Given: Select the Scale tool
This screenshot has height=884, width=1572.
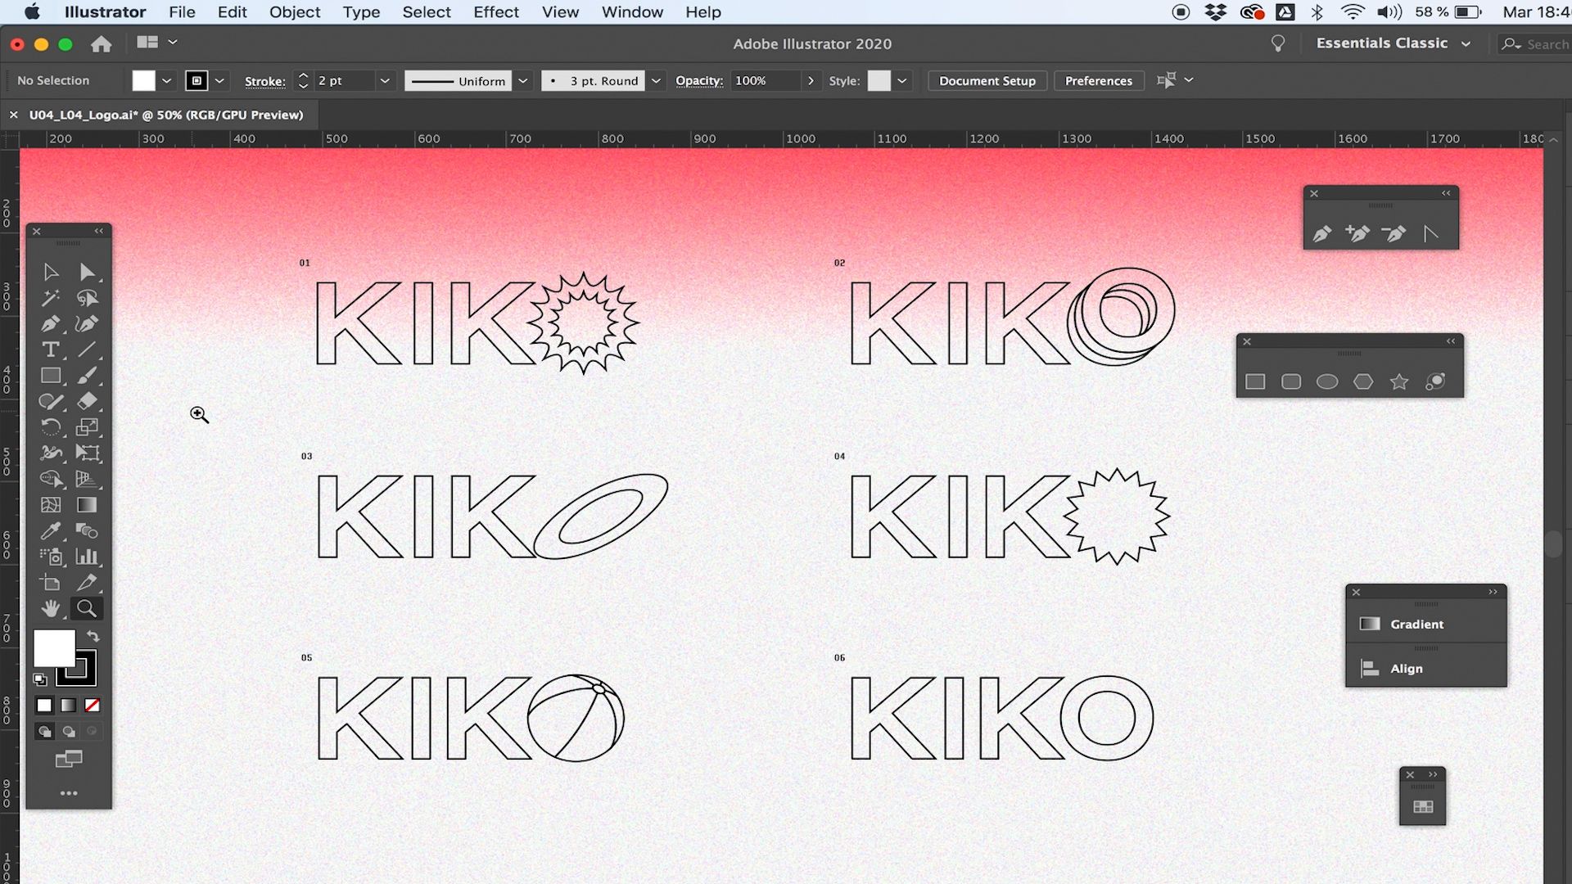Looking at the screenshot, I should point(87,427).
